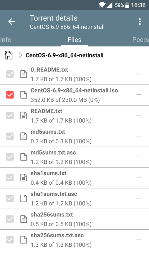Image resolution: width=149 pixels, height=265 pixels.
Task: Uncheck the CentOS-6.9-x86_64-netinstall.iso checkbox
Action: [10, 95]
